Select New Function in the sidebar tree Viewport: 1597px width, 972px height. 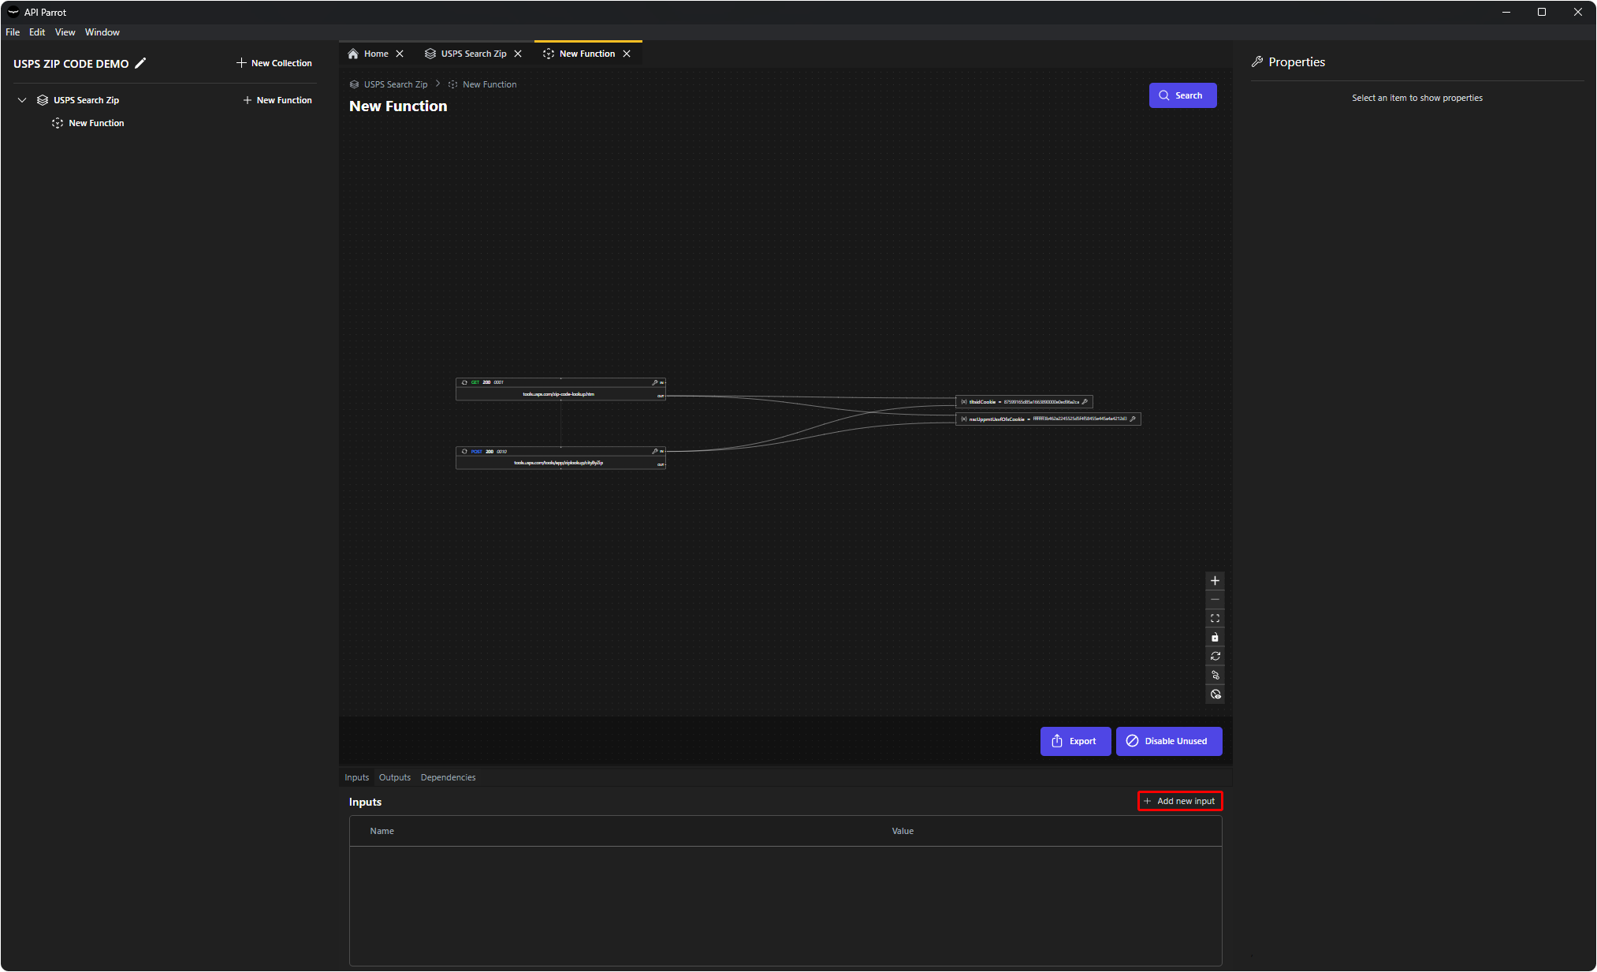click(96, 123)
